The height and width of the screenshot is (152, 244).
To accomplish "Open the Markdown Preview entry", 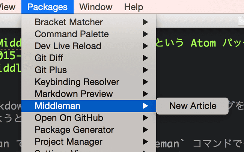I will (x=74, y=94).
